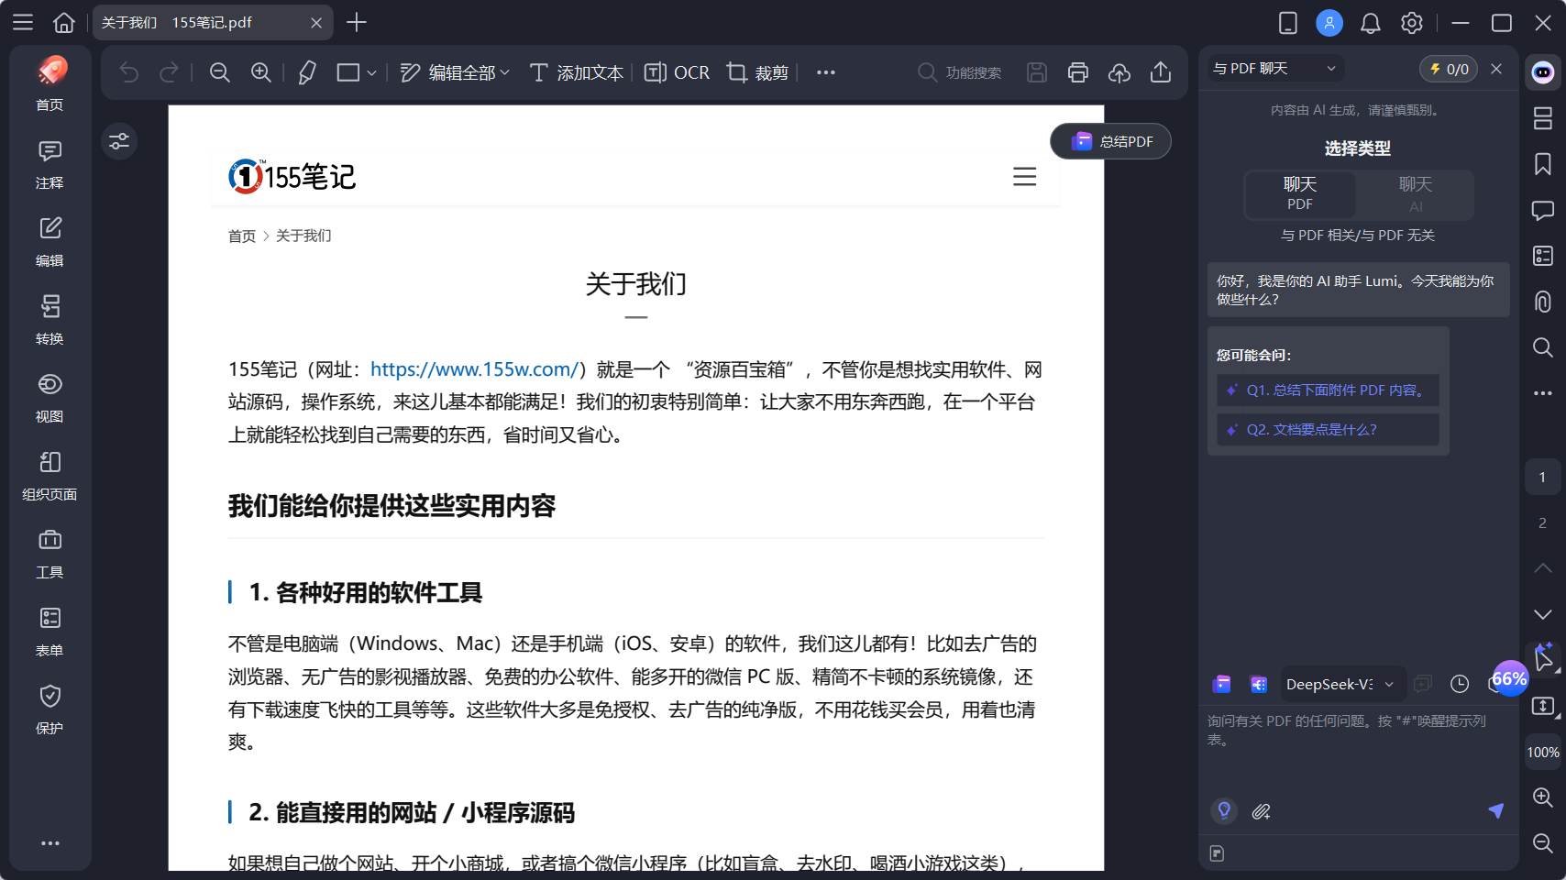Select the 关于我们 155笔记.pdf tab

coord(202,23)
